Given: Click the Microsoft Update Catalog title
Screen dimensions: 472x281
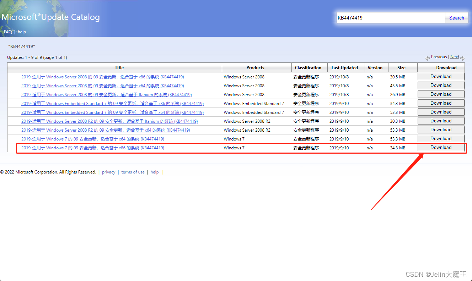Looking at the screenshot, I should [x=51, y=17].
